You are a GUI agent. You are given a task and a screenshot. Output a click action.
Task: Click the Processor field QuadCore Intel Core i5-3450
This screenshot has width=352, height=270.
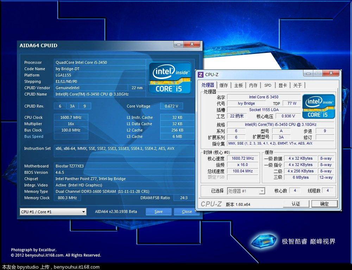pos(100,62)
